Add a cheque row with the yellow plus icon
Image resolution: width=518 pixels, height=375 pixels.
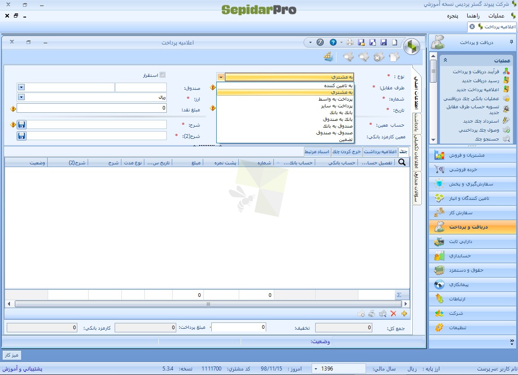point(404,313)
